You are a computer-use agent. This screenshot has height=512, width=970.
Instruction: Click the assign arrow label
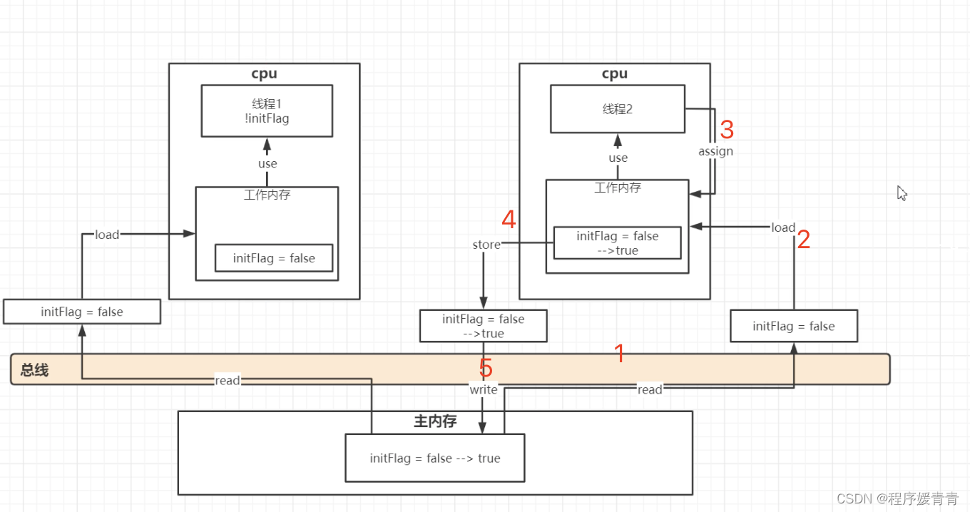pyautogui.click(x=715, y=151)
